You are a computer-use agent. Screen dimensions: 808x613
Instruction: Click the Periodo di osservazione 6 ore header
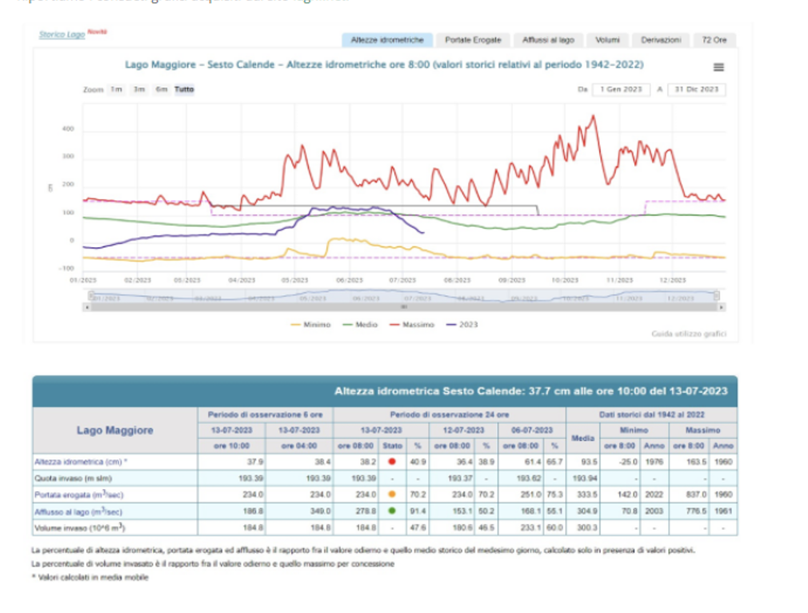pos(266,415)
